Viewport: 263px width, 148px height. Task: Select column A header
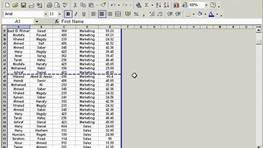tap(18, 27)
